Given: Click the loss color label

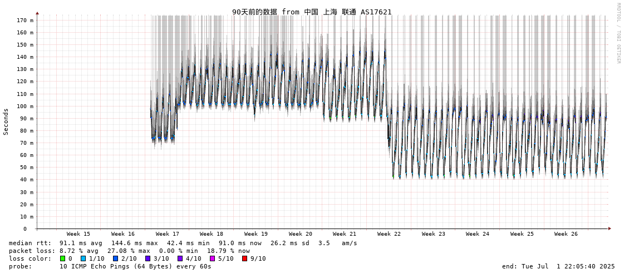Looking at the screenshot, I should 30,258.
